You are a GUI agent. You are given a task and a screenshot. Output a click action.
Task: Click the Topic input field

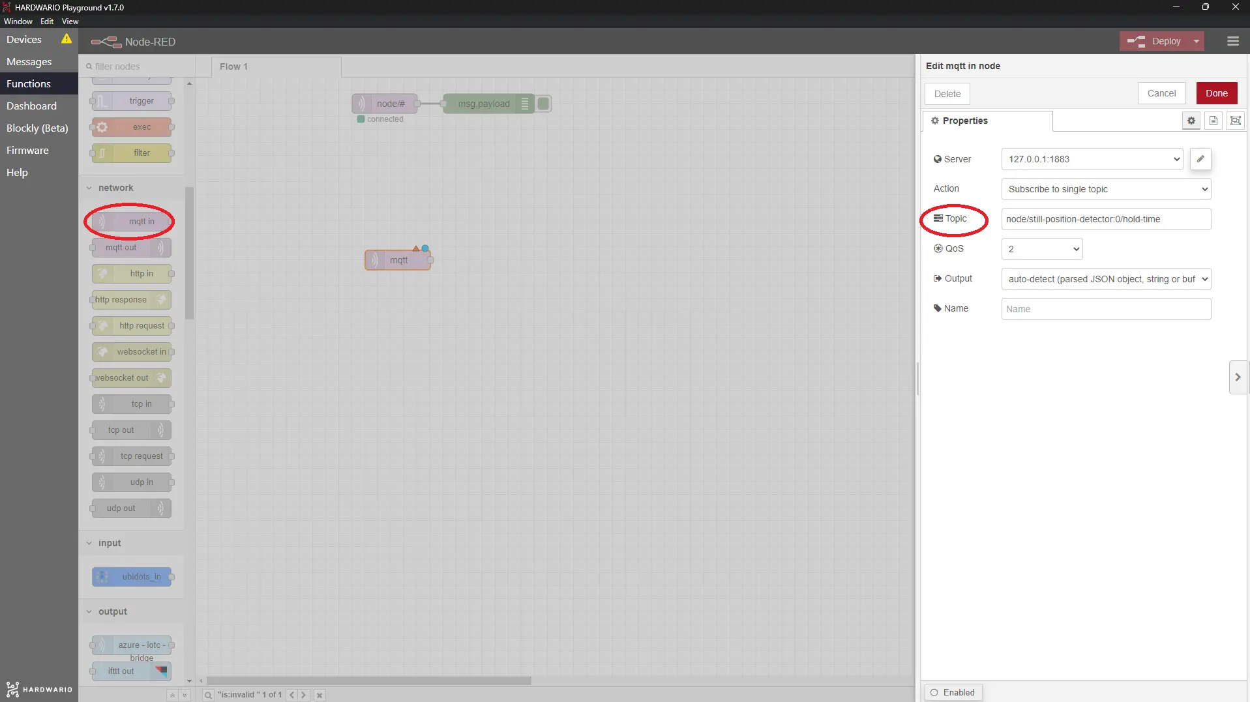pyautogui.click(x=1106, y=219)
